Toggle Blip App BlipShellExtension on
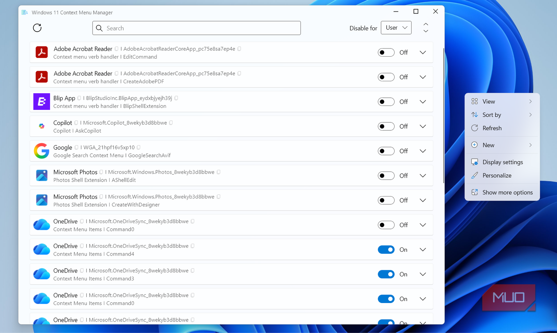557x333 pixels. [386, 101]
